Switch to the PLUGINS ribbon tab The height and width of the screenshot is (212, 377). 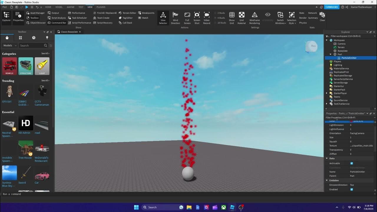[101, 7]
